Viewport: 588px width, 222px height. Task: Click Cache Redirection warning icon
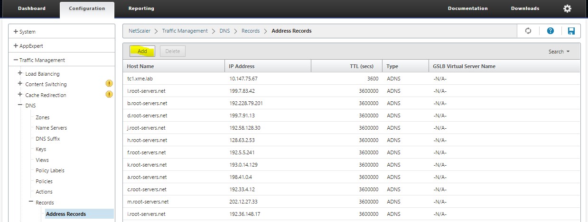click(109, 94)
